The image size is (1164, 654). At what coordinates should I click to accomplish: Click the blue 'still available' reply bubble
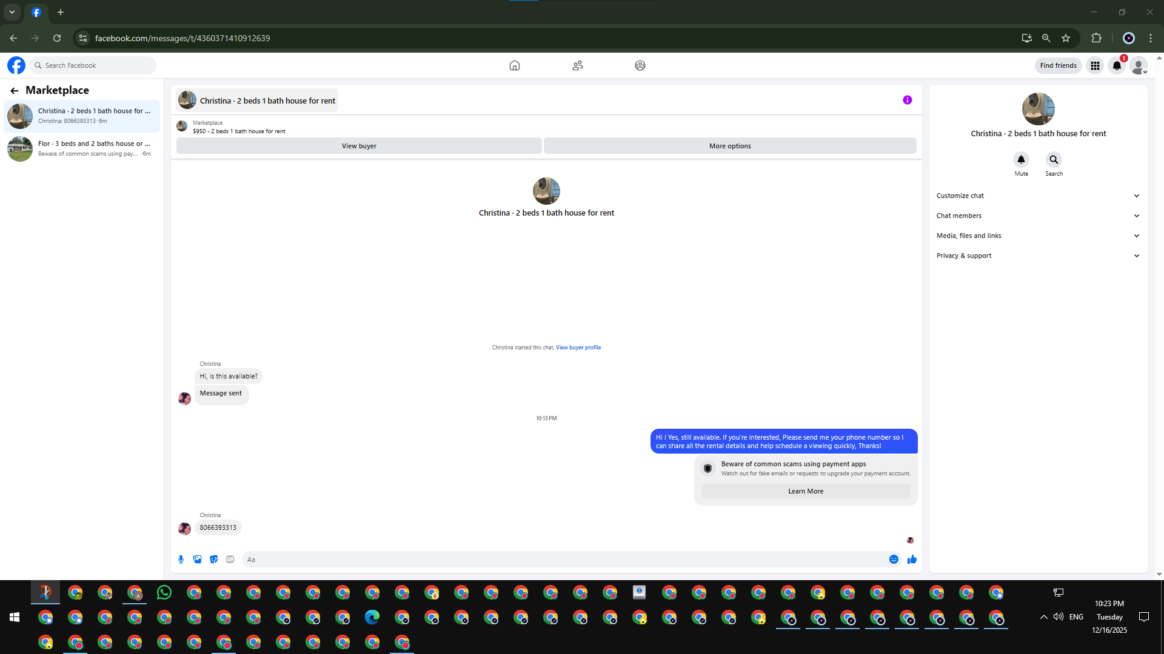[784, 441]
